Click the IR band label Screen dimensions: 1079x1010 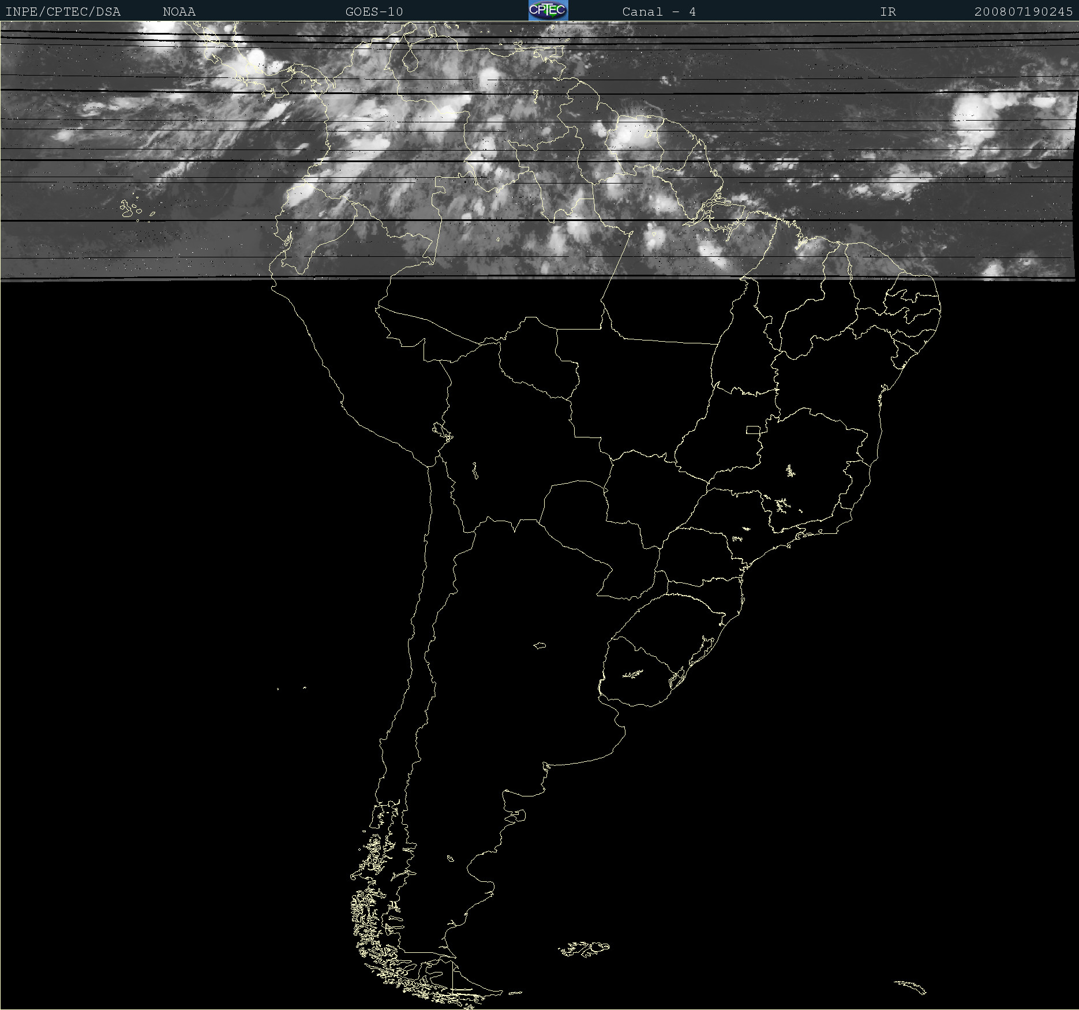pos(887,12)
